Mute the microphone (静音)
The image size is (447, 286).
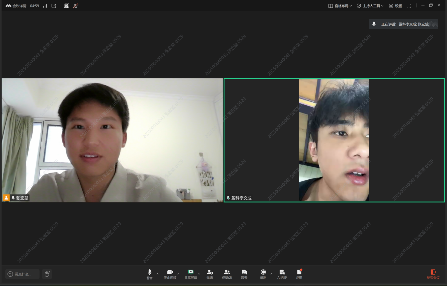[x=149, y=274]
